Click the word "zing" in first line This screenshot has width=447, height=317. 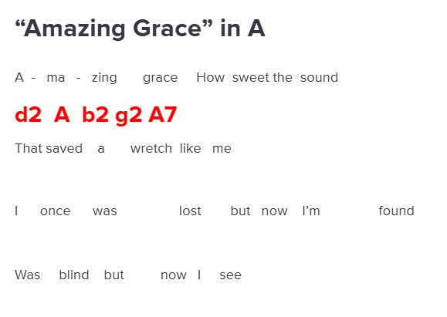(x=104, y=78)
